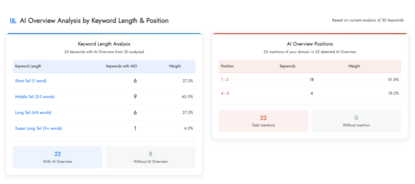The width and height of the screenshot is (415, 184).
Task: Click the Super Long Tail (9+ words) link
Action: click(39, 128)
